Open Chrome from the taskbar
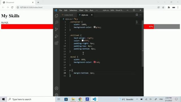Image resolution: width=181 pixels, height=102 pixels. click(x=80, y=99)
